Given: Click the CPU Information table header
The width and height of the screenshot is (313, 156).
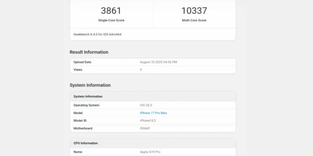Looking at the screenshot, I should click(x=153, y=143).
